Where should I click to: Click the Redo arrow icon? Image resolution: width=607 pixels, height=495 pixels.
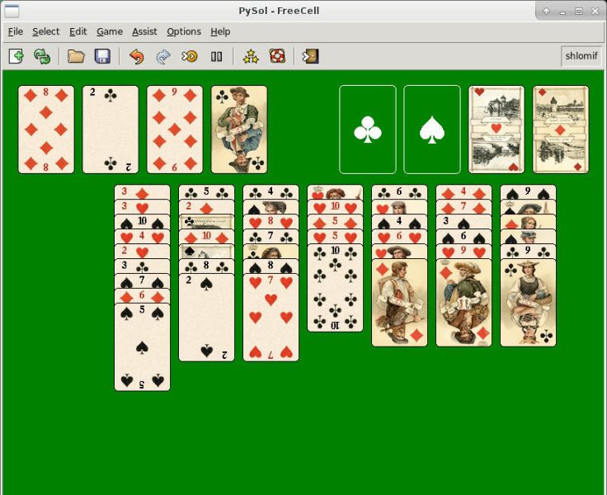[163, 57]
